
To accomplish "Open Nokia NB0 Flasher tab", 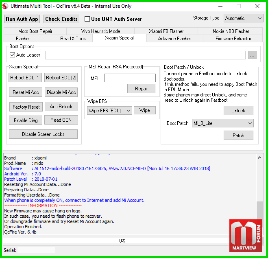I will [x=231, y=31].
